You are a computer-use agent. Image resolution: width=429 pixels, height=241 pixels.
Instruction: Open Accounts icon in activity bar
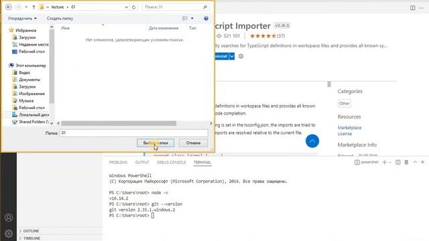coord(9,218)
